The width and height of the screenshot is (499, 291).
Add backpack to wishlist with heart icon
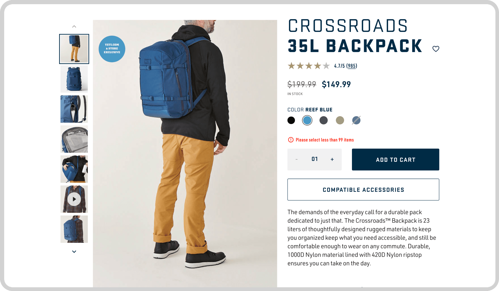pos(436,49)
